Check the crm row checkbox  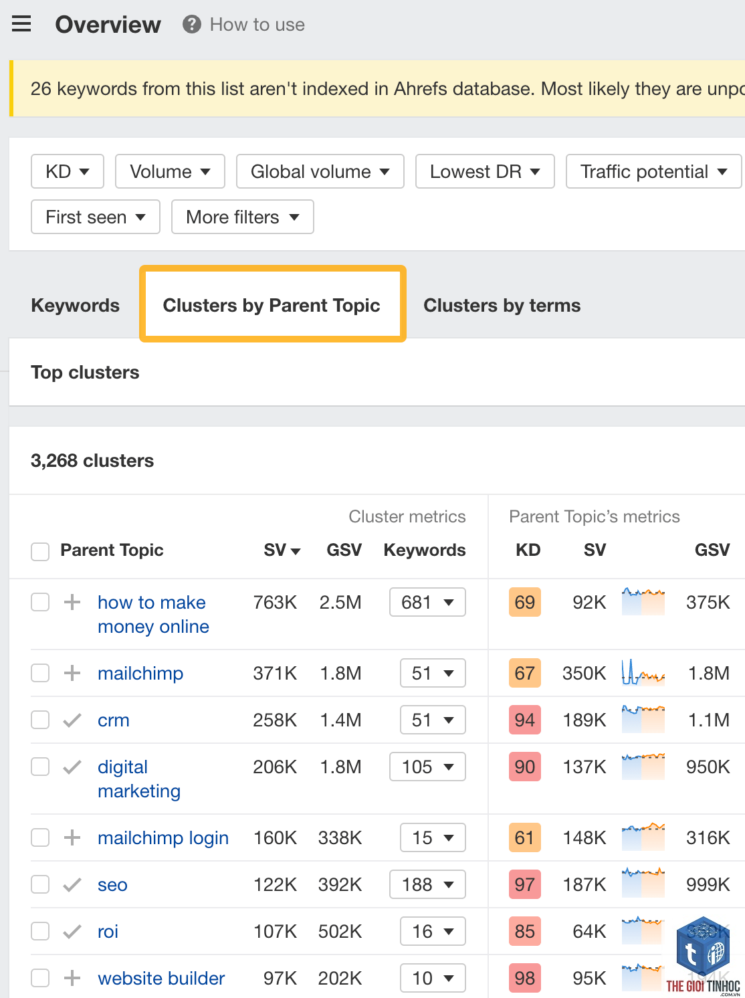40,720
